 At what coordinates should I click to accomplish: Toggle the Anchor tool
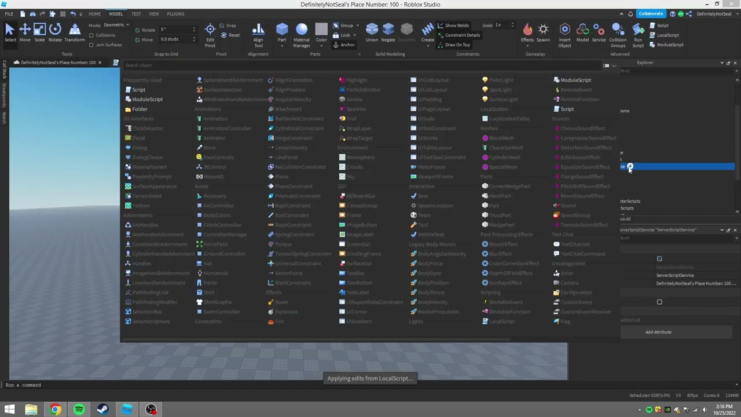(x=344, y=45)
